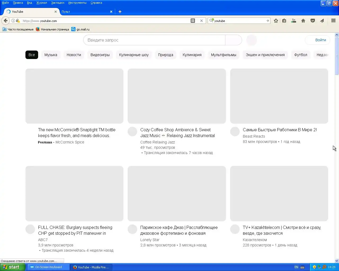Open Самые Быстрые Работники В Мире 2! video

tap(280, 130)
